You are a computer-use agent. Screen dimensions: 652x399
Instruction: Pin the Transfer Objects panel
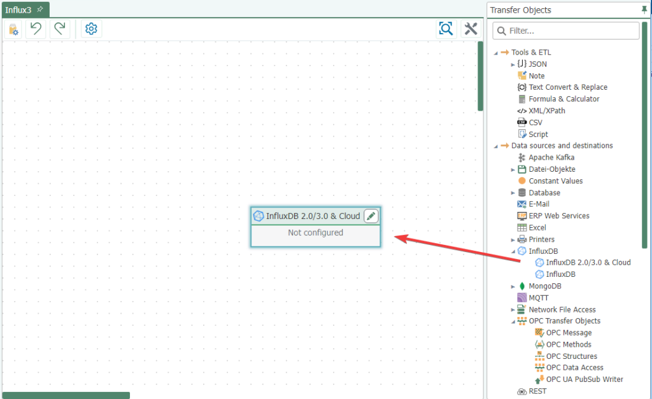click(644, 10)
